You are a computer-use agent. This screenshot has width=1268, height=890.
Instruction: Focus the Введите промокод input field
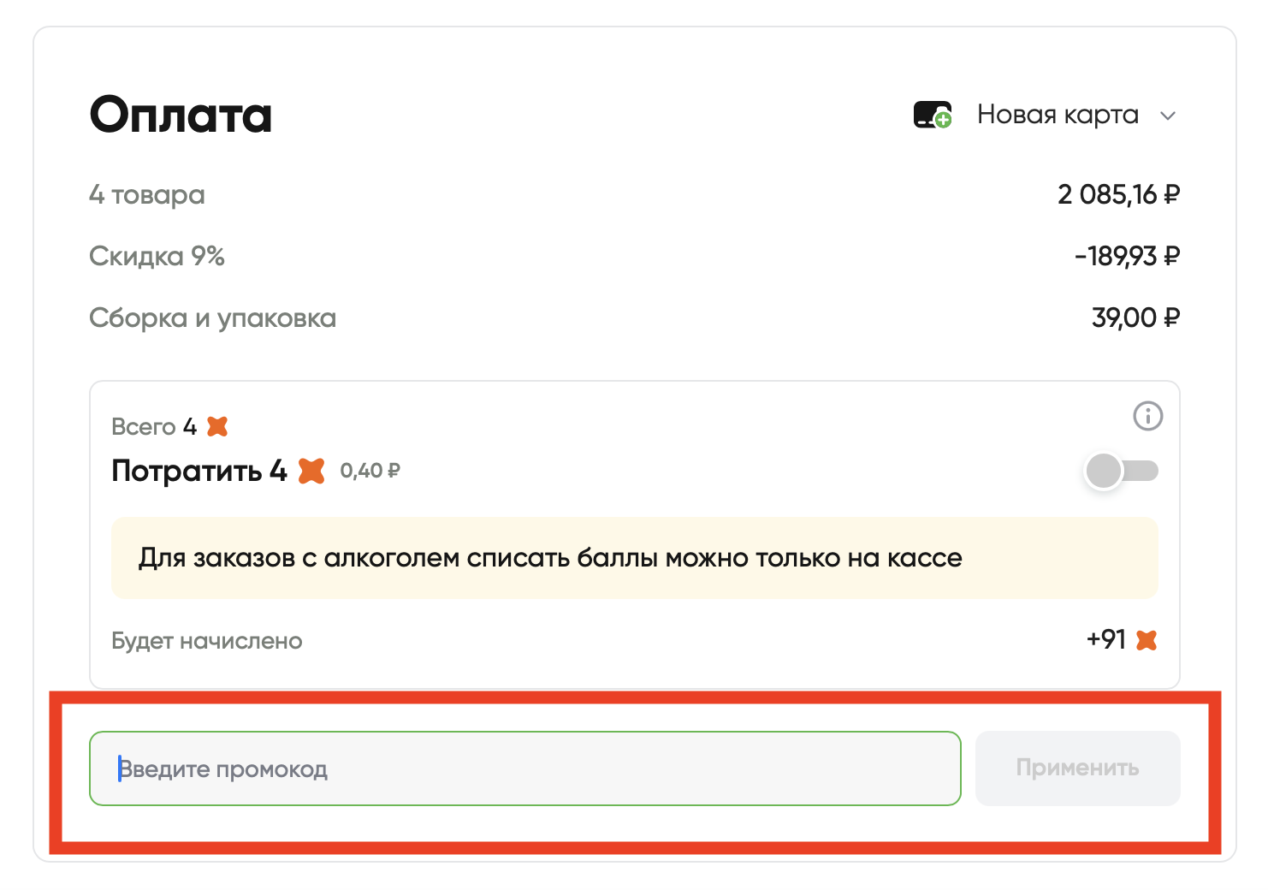(525, 768)
